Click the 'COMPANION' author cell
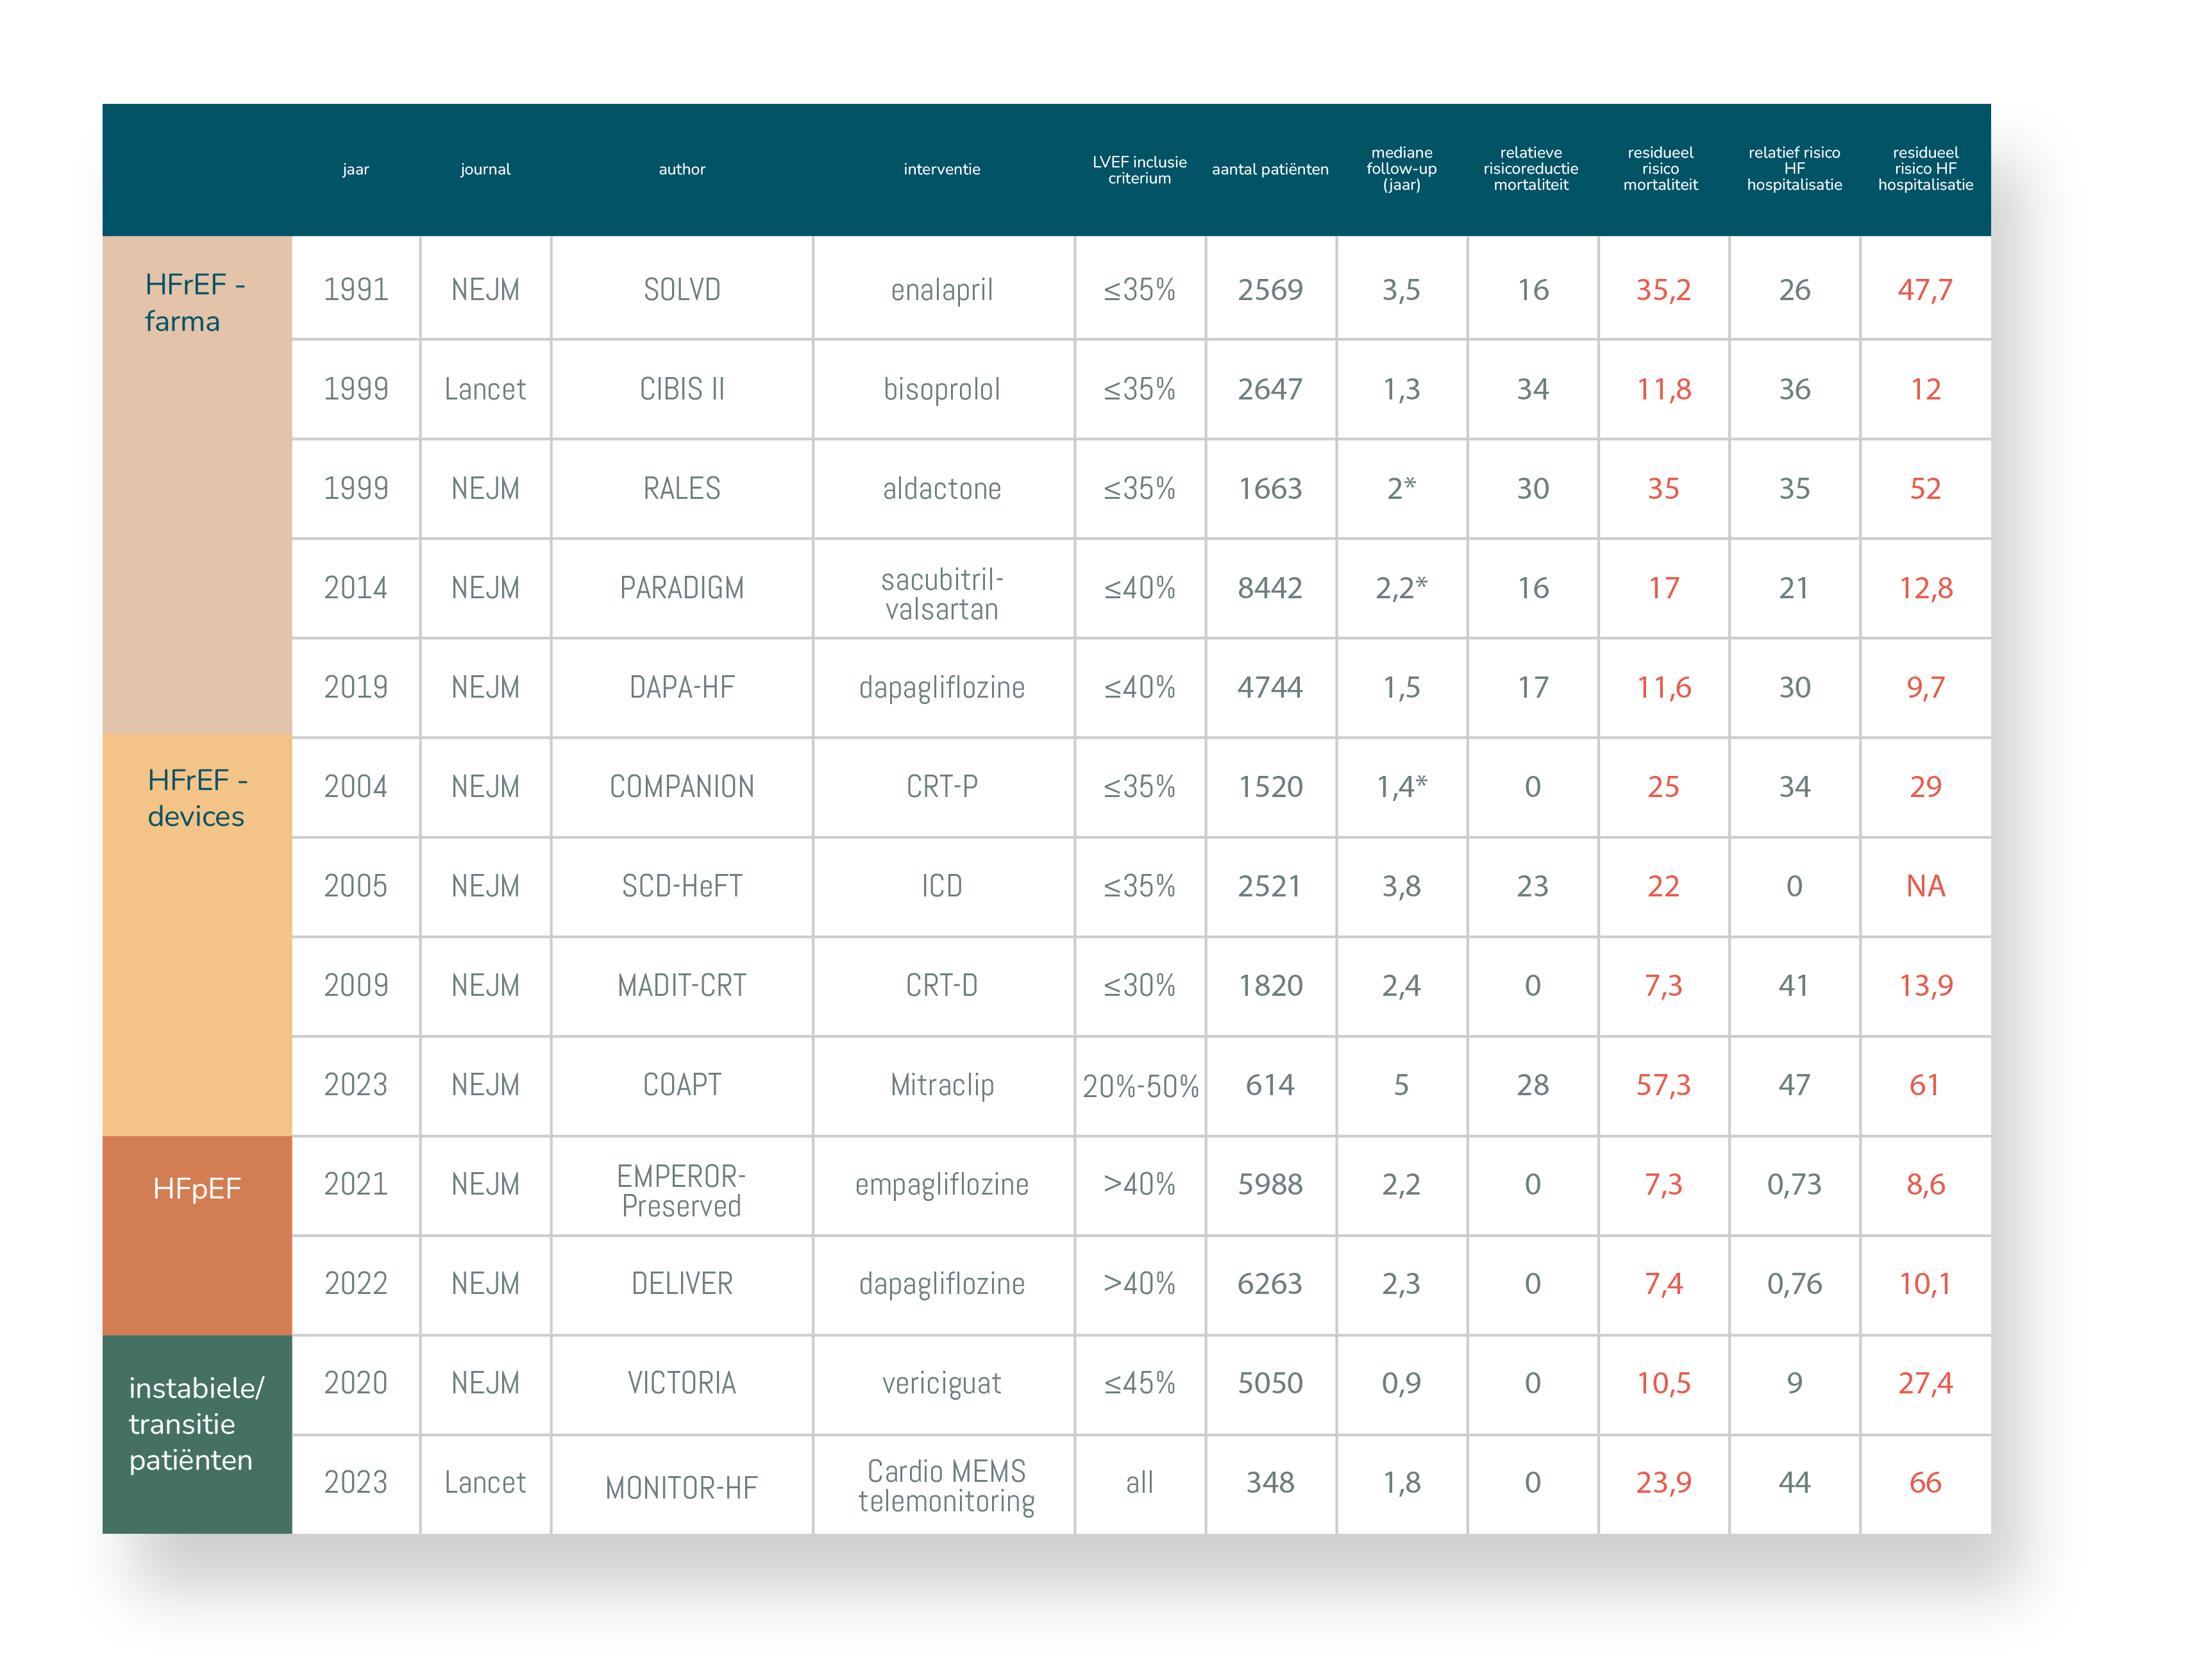 (x=682, y=786)
